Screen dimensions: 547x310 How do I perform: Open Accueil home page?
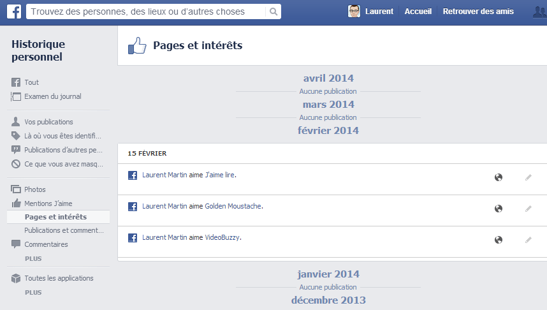point(418,11)
